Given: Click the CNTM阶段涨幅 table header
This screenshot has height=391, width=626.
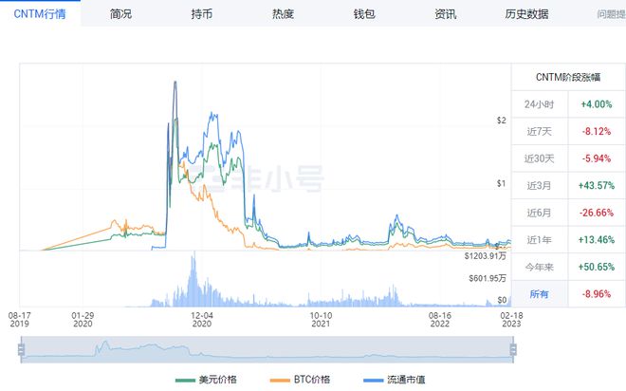Looking at the screenshot, I should pos(568,77).
